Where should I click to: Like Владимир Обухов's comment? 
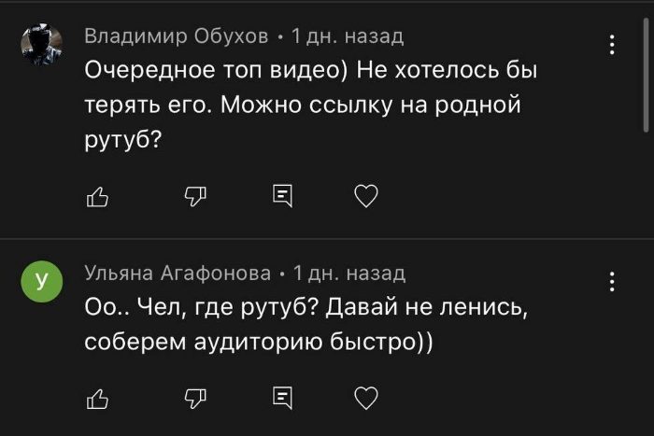pos(97,195)
